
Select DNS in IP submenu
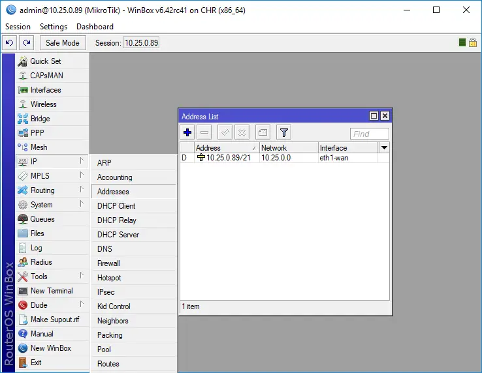tap(134, 249)
